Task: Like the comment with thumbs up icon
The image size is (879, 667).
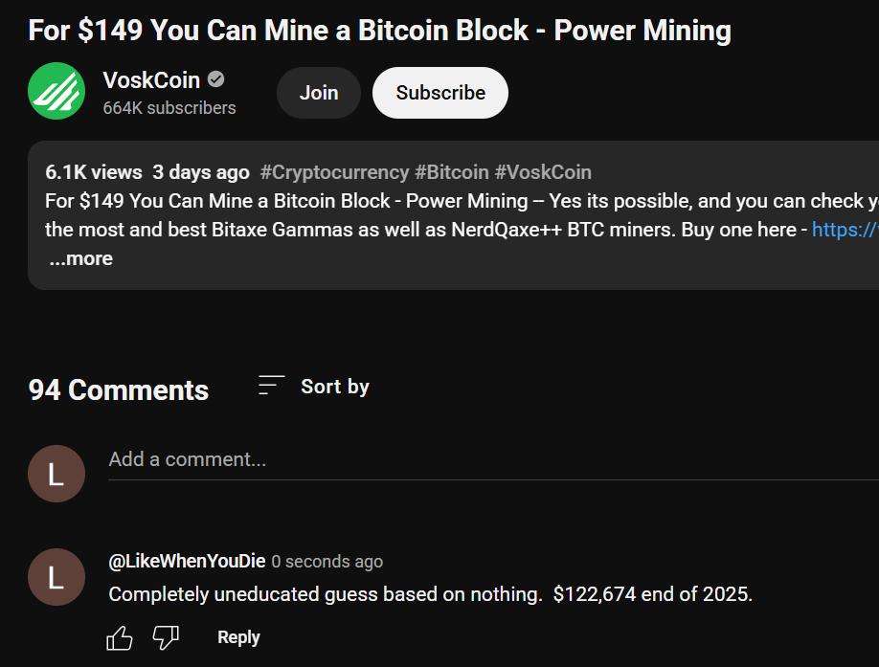Action: 120,638
